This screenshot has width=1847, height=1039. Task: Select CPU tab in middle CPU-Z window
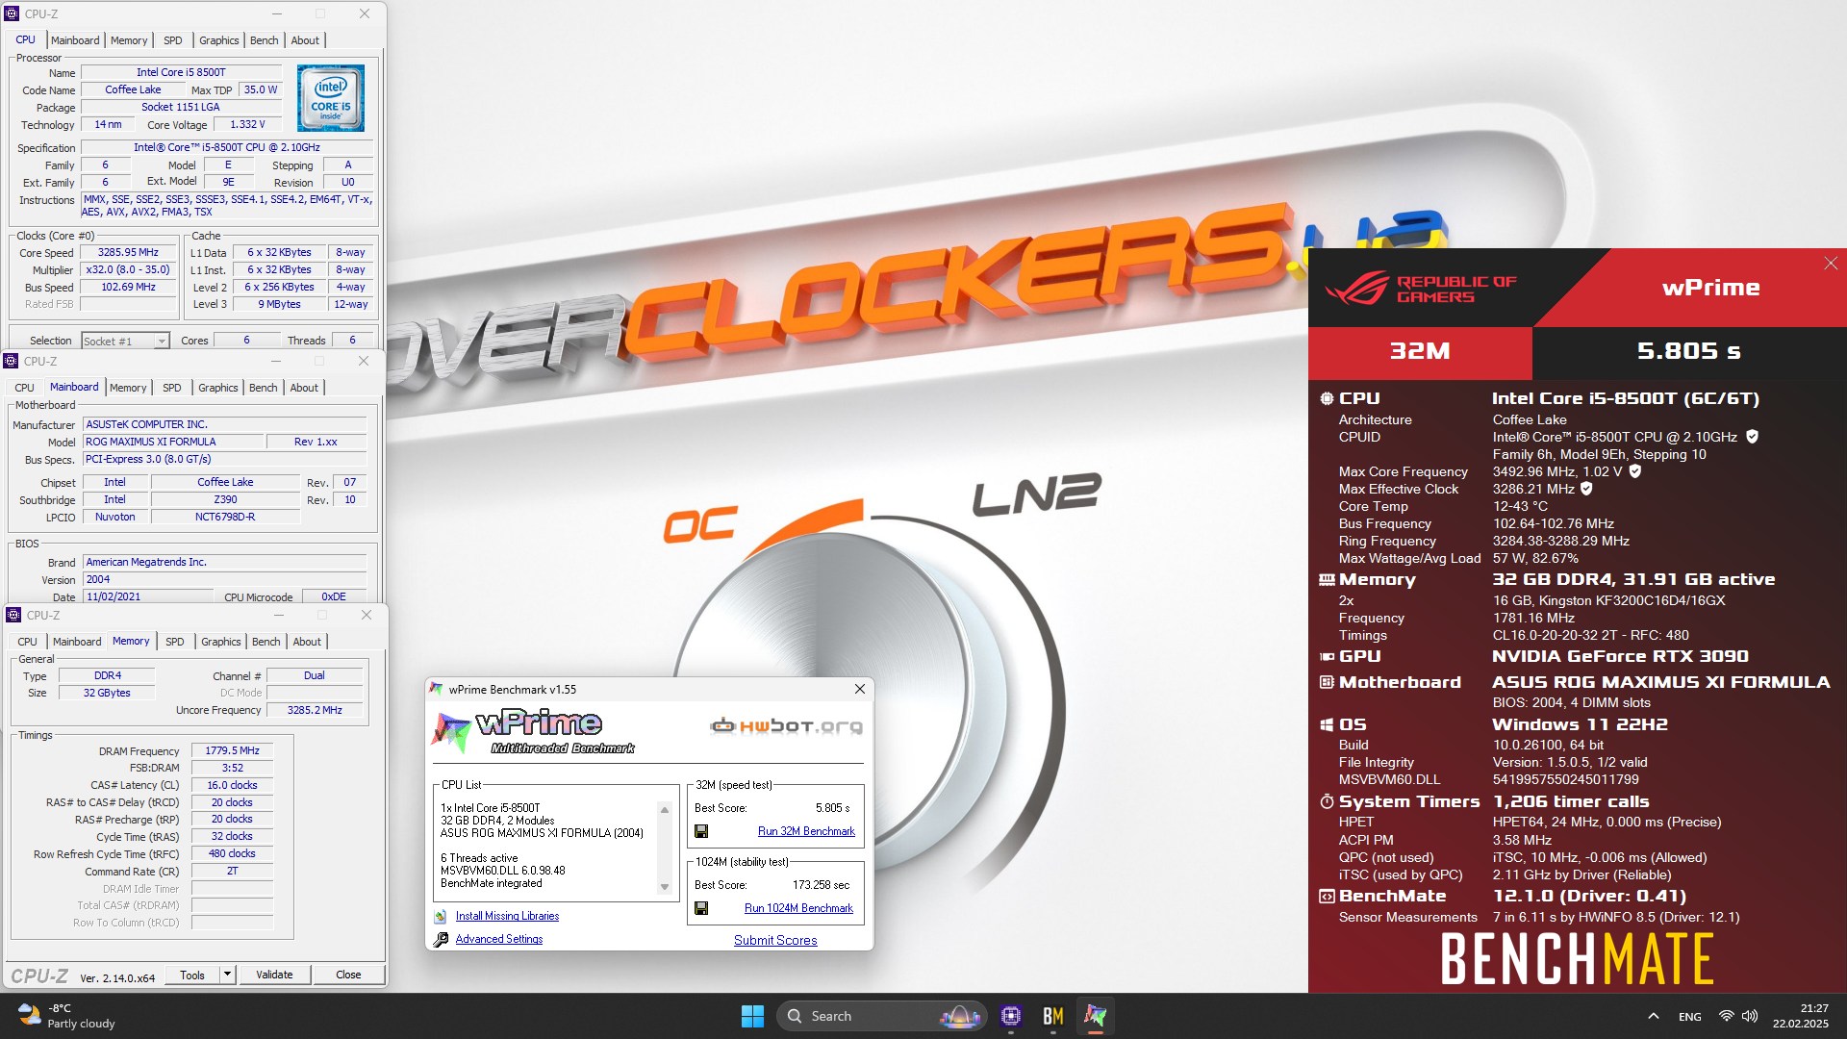[x=24, y=388]
